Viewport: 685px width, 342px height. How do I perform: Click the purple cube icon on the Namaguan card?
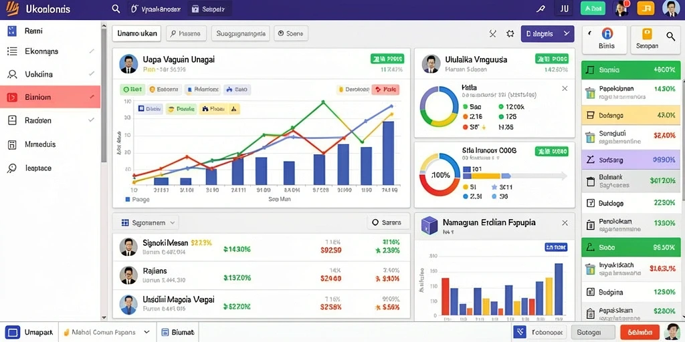click(x=429, y=225)
